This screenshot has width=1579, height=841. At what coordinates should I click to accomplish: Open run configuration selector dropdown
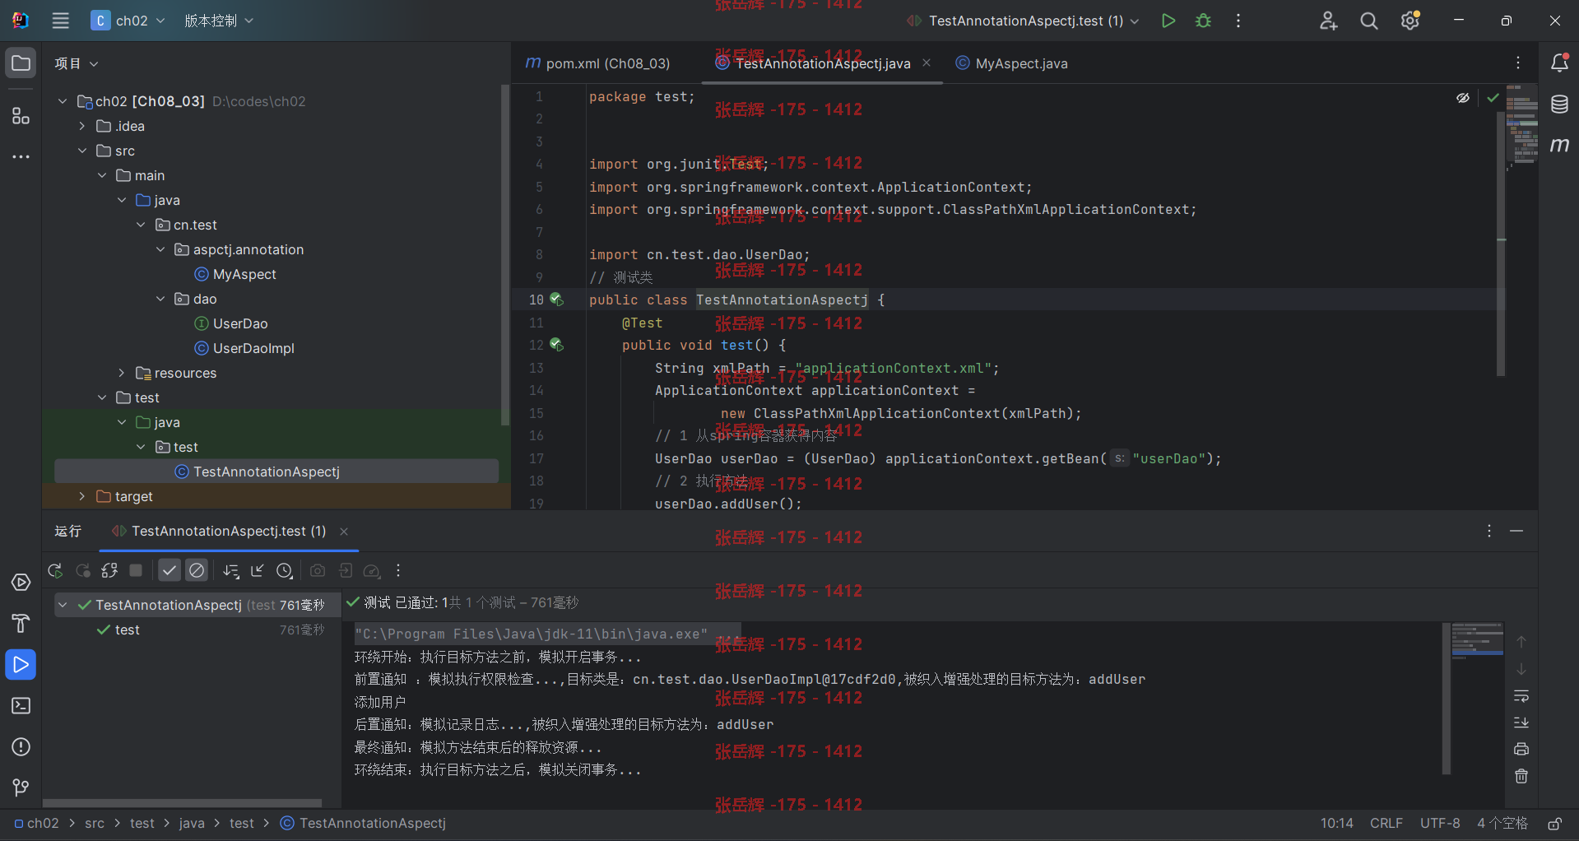pos(1023,21)
